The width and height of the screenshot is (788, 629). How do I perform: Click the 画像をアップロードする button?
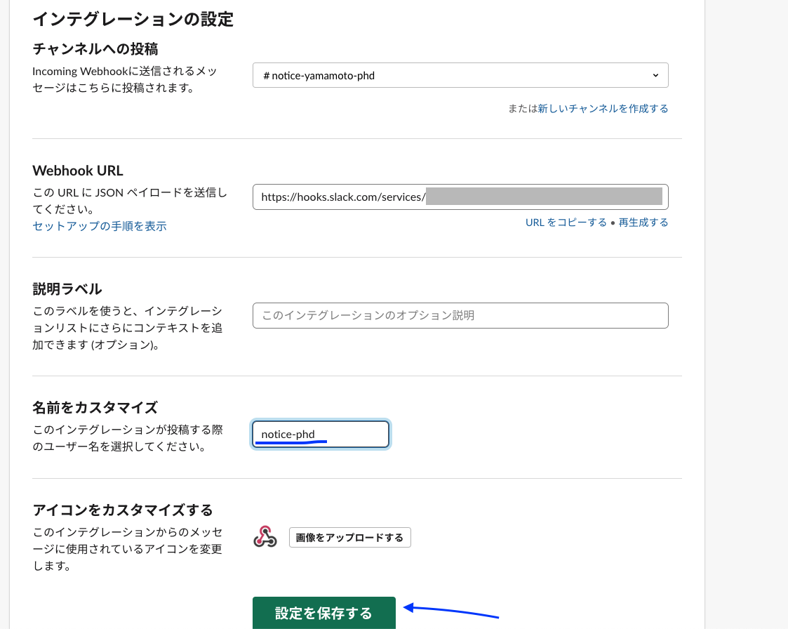pyautogui.click(x=349, y=538)
